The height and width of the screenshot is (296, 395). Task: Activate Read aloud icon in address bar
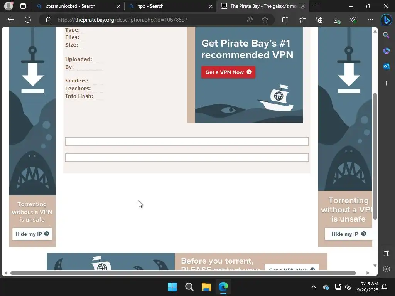[x=250, y=20]
